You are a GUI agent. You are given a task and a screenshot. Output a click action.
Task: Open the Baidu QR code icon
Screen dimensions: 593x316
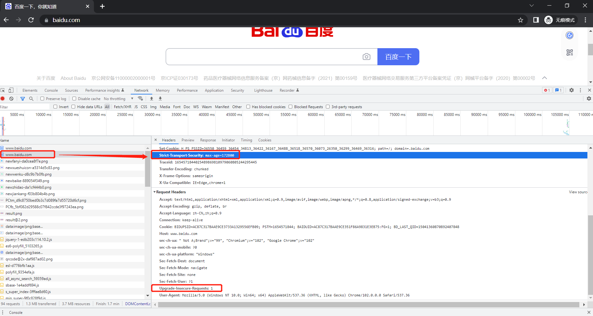coord(570,53)
